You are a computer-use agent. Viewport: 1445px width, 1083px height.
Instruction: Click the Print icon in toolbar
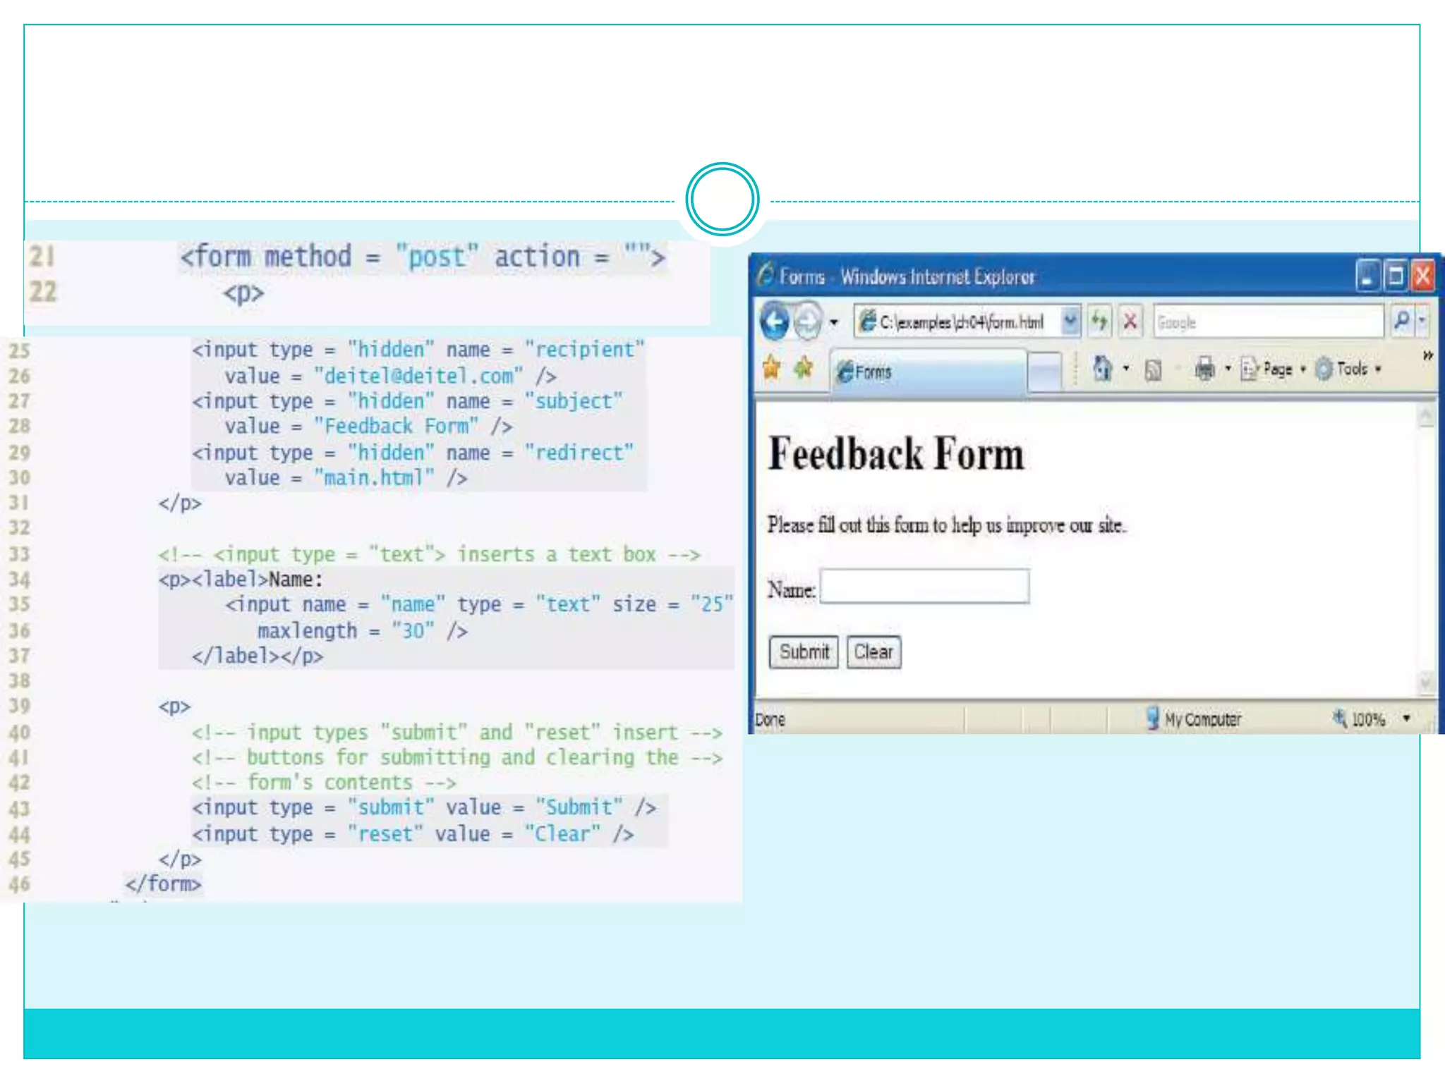[1204, 368]
